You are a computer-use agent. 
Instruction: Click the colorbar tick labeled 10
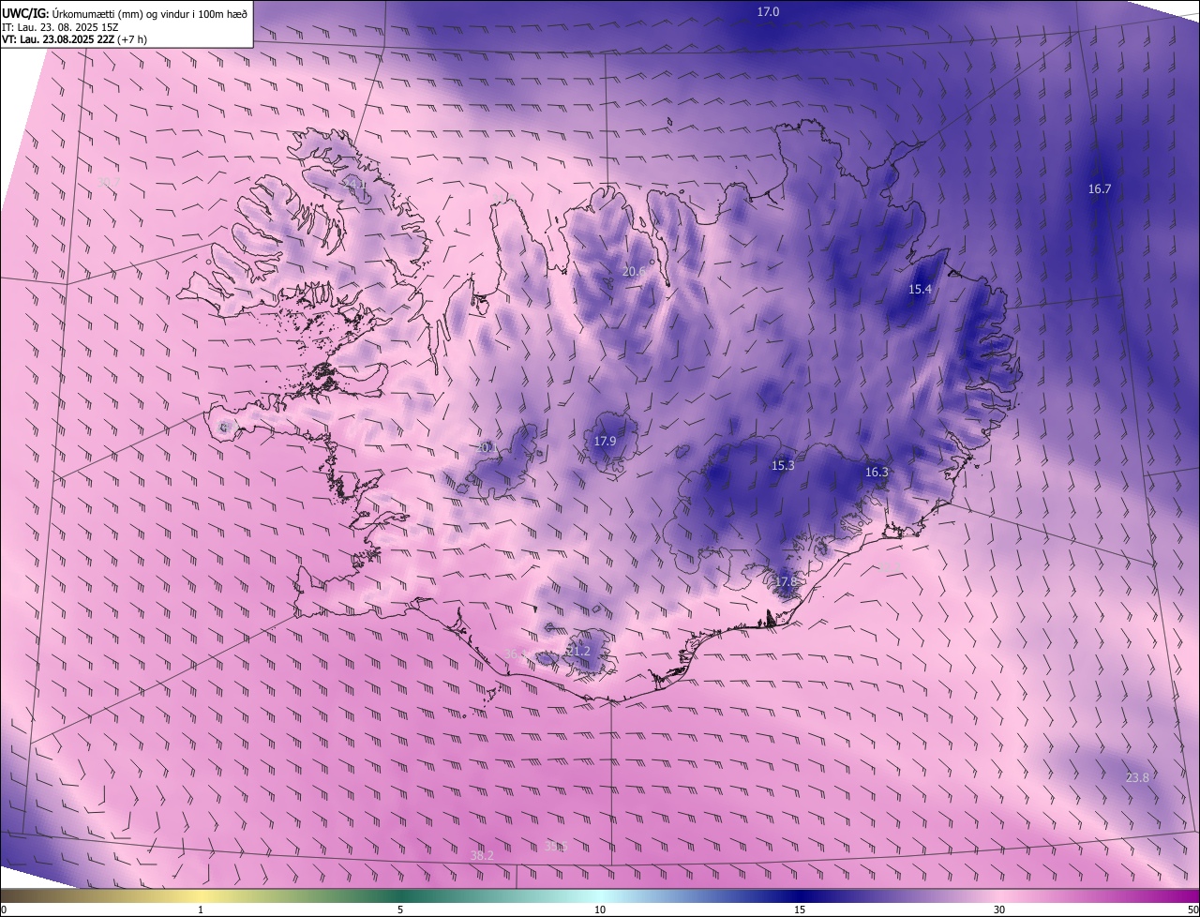(x=600, y=909)
